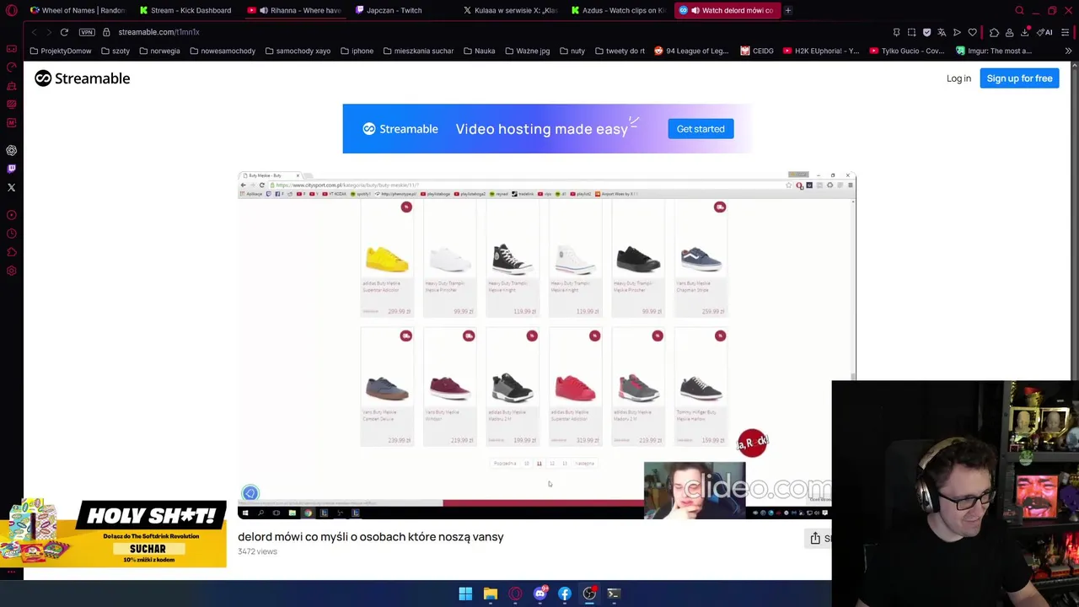
Task: Open the profile account icon in toolbar
Action: [1009, 32]
